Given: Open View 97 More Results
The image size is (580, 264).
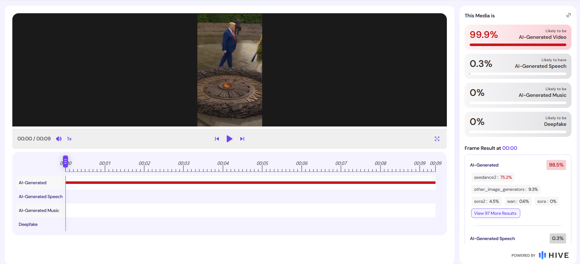Looking at the screenshot, I should tap(495, 213).
